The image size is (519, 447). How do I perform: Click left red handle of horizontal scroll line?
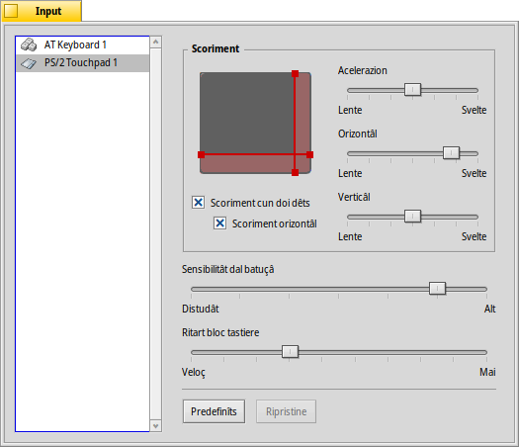(x=201, y=154)
